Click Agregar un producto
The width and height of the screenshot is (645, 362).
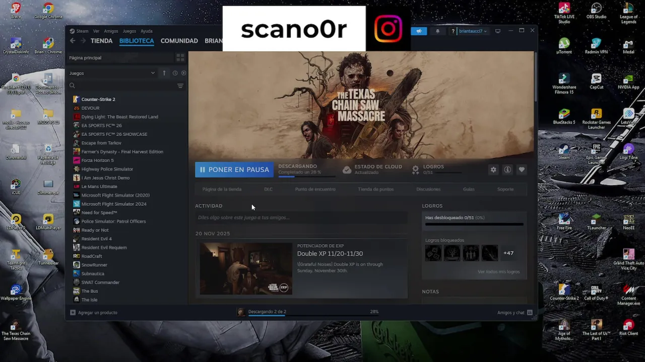pos(97,313)
